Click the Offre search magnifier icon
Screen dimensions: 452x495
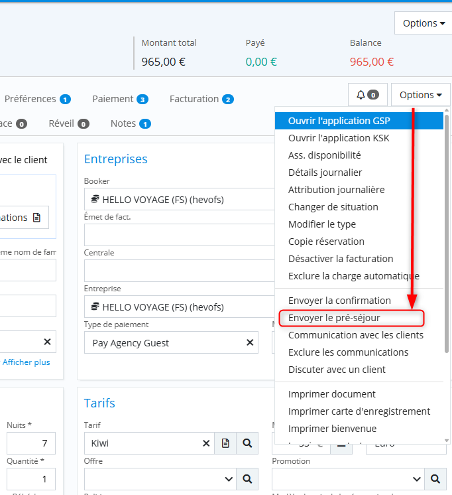[x=247, y=478]
